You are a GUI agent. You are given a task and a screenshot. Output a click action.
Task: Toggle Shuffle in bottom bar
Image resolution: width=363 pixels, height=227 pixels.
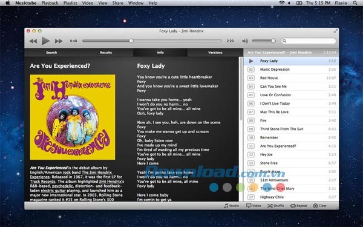(275, 206)
